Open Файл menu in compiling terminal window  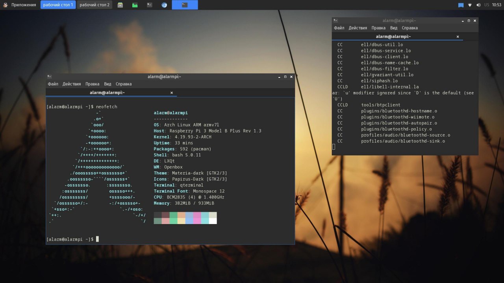pos(339,28)
